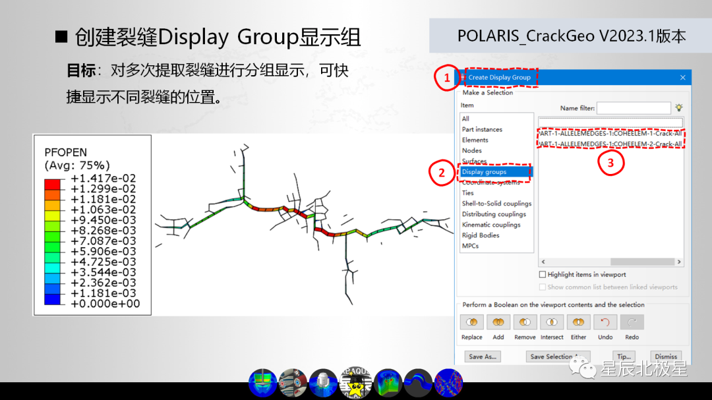Click the Intersect boolean operation icon
712x400 pixels.
(551, 322)
